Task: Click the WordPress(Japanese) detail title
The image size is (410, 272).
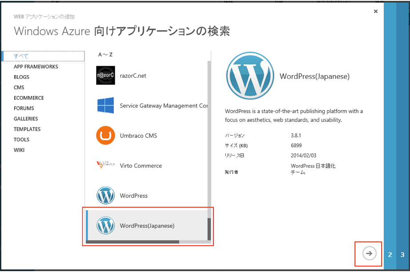Action: click(314, 76)
